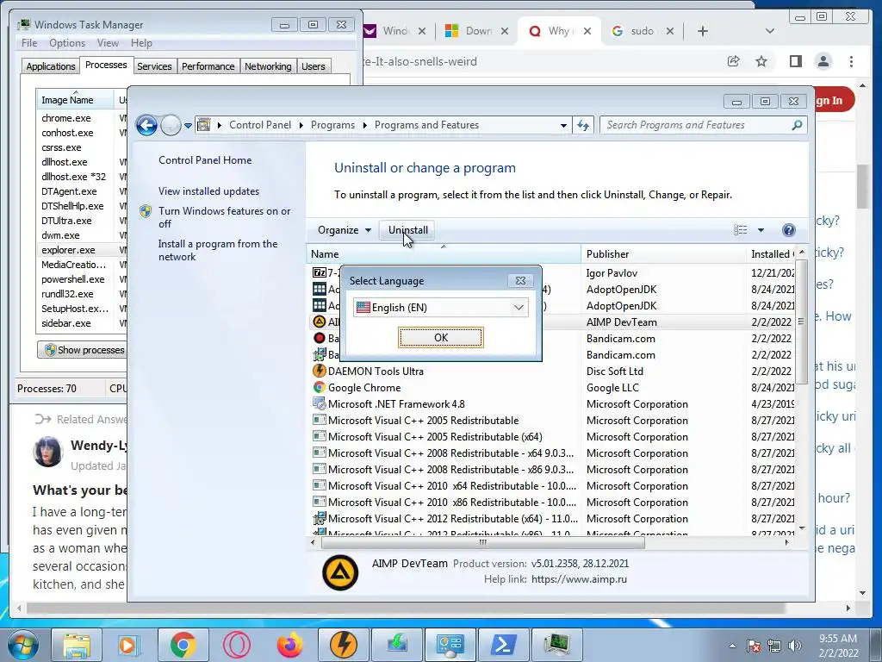Open Chrome side panel icon
882x662 pixels.
click(795, 61)
